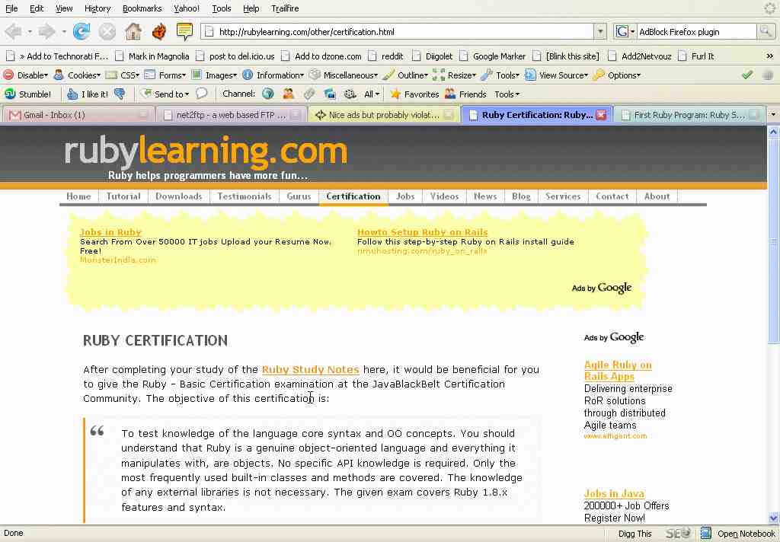The image size is (780, 542).
Task: Expand the address bar history dropdown arrow
Action: (x=600, y=32)
